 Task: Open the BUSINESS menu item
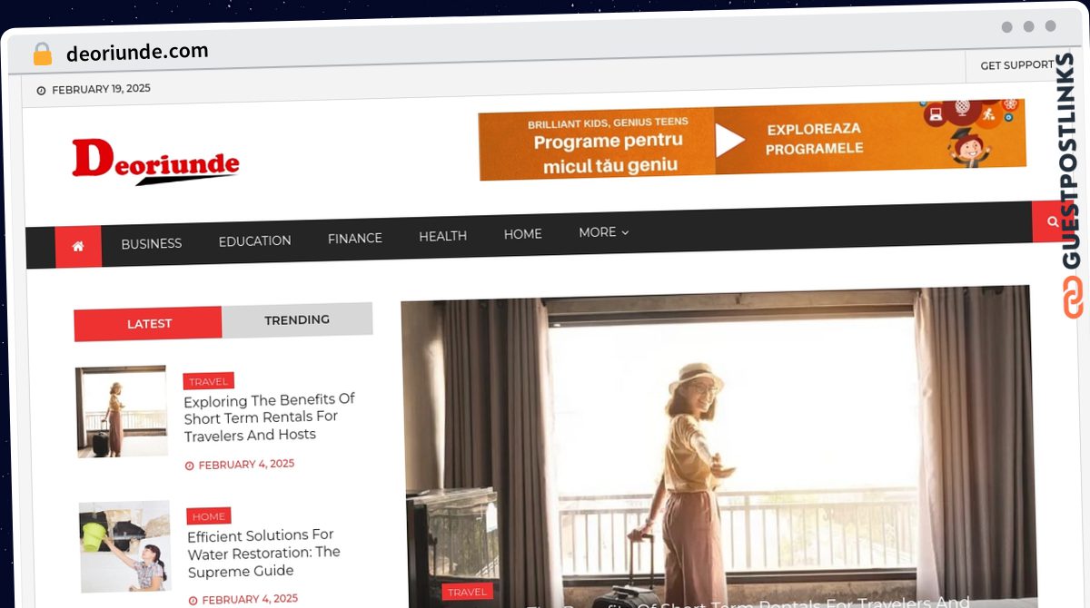pyautogui.click(x=152, y=243)
